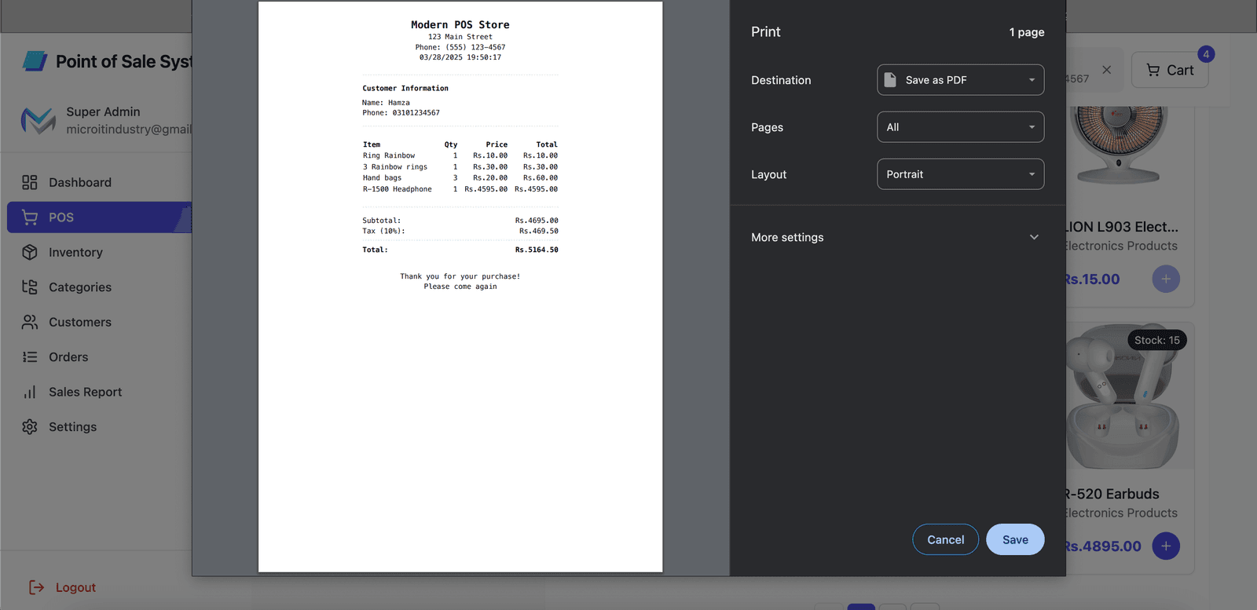This screenshot has height=610, width=1257.
Task: Click the electric heater product image
Action: point(1120,145)
